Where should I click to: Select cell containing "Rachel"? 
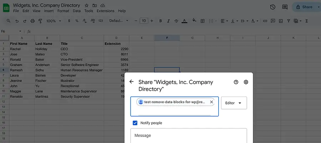22,49
